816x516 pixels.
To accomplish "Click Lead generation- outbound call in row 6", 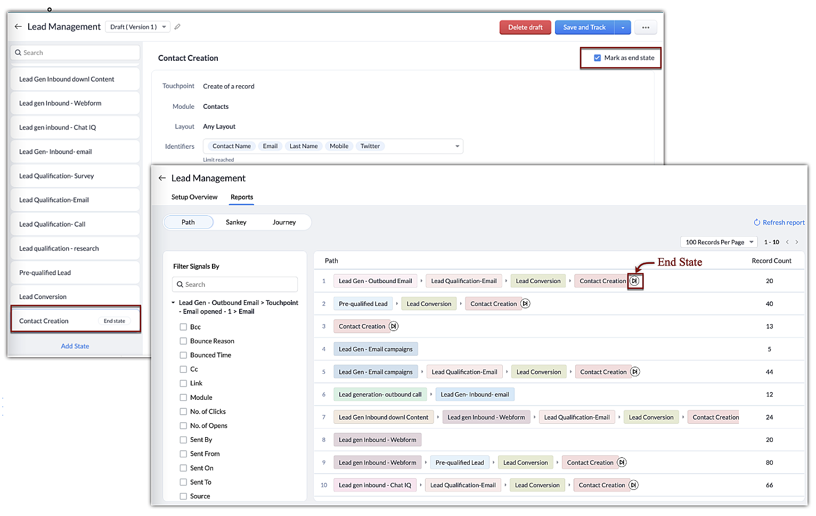I will pos(380,394).
